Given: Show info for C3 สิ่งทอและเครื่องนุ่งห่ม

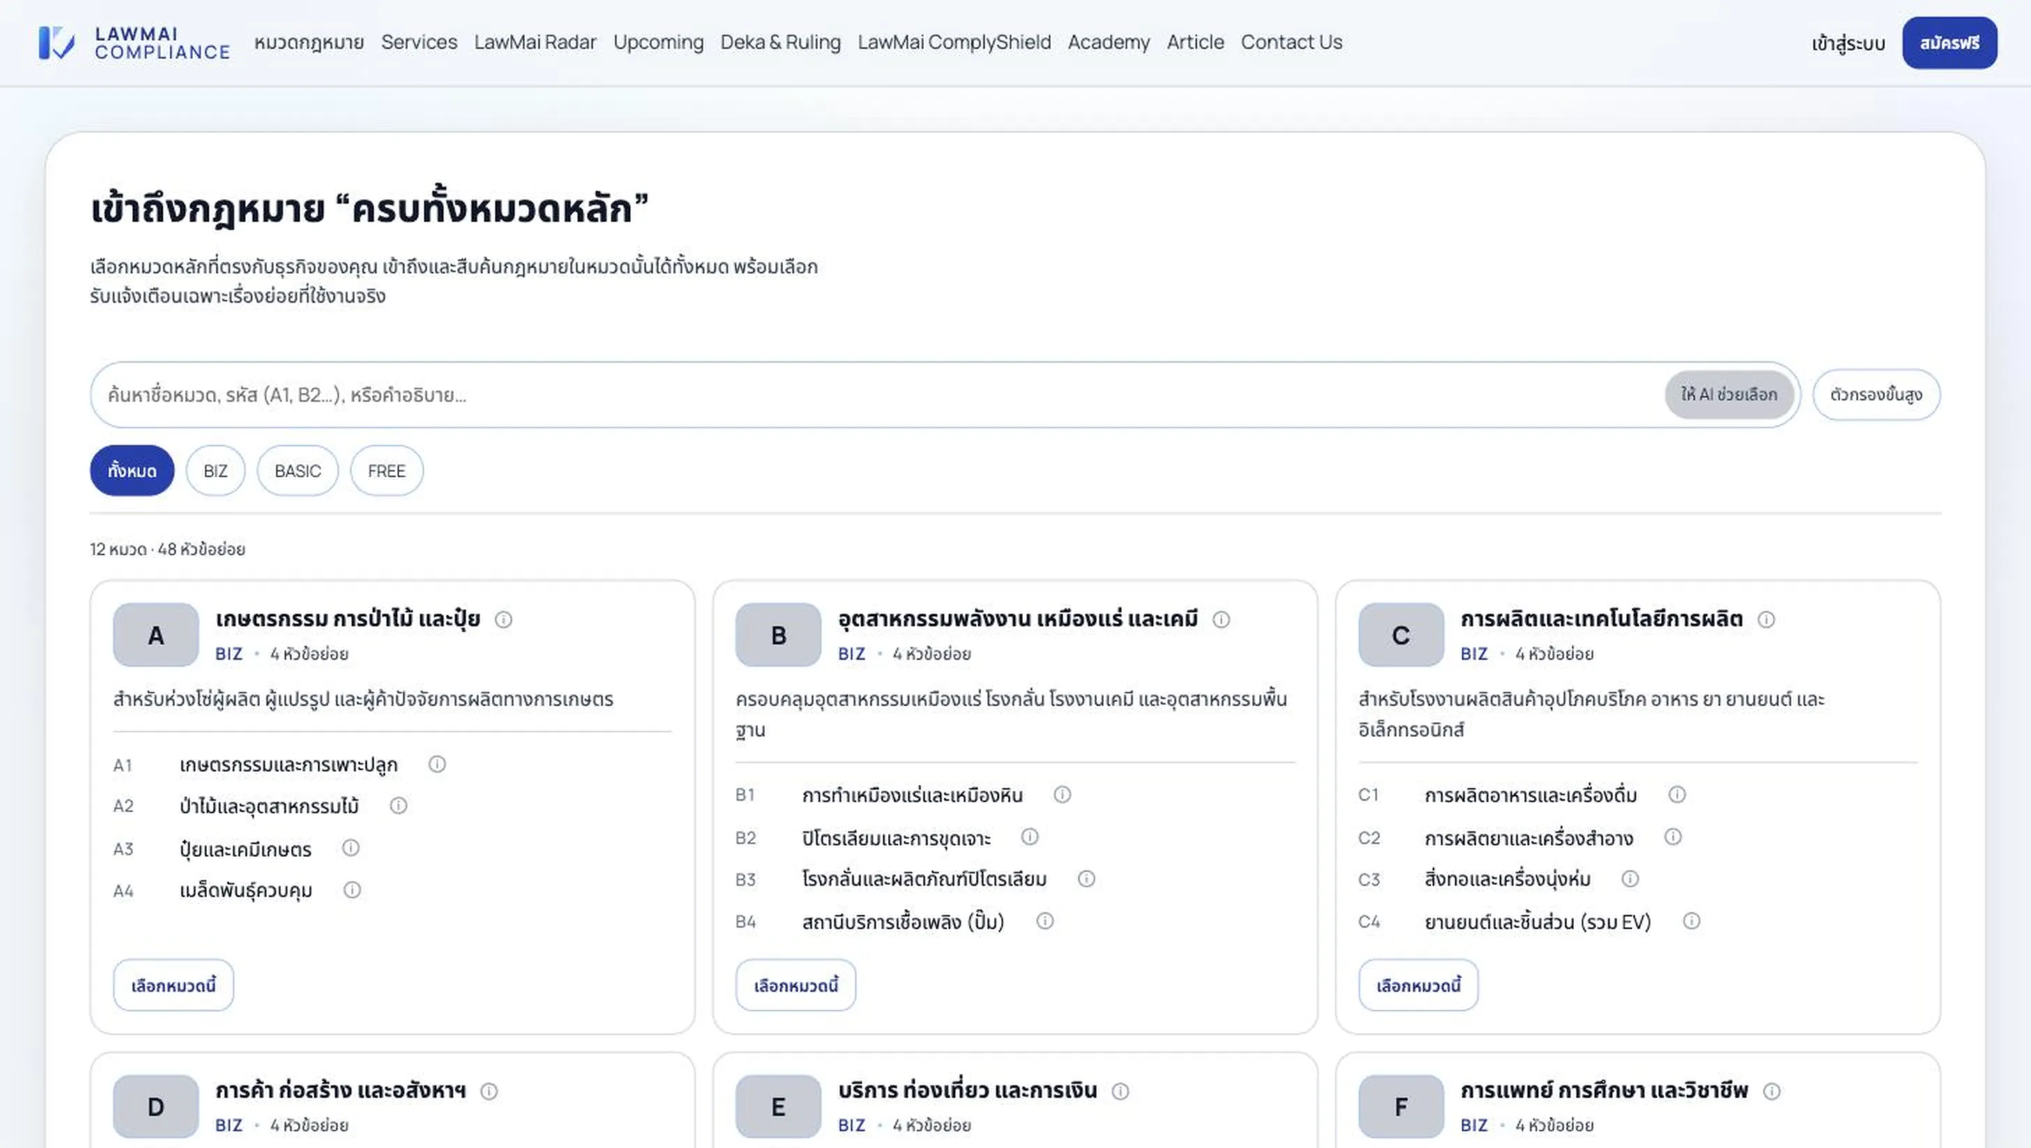Looking at the screenshot, I should 1631,879.
